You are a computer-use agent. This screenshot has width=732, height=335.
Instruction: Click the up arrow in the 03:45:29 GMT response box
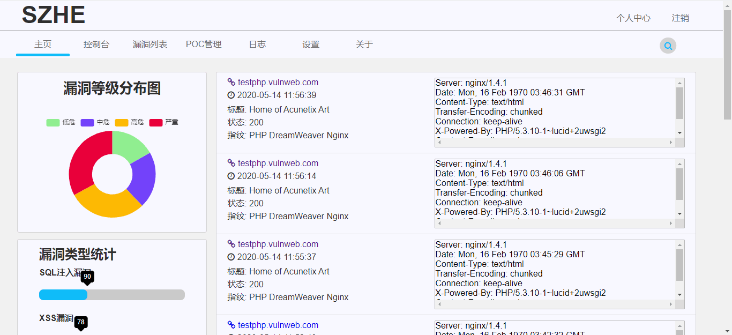680,245
